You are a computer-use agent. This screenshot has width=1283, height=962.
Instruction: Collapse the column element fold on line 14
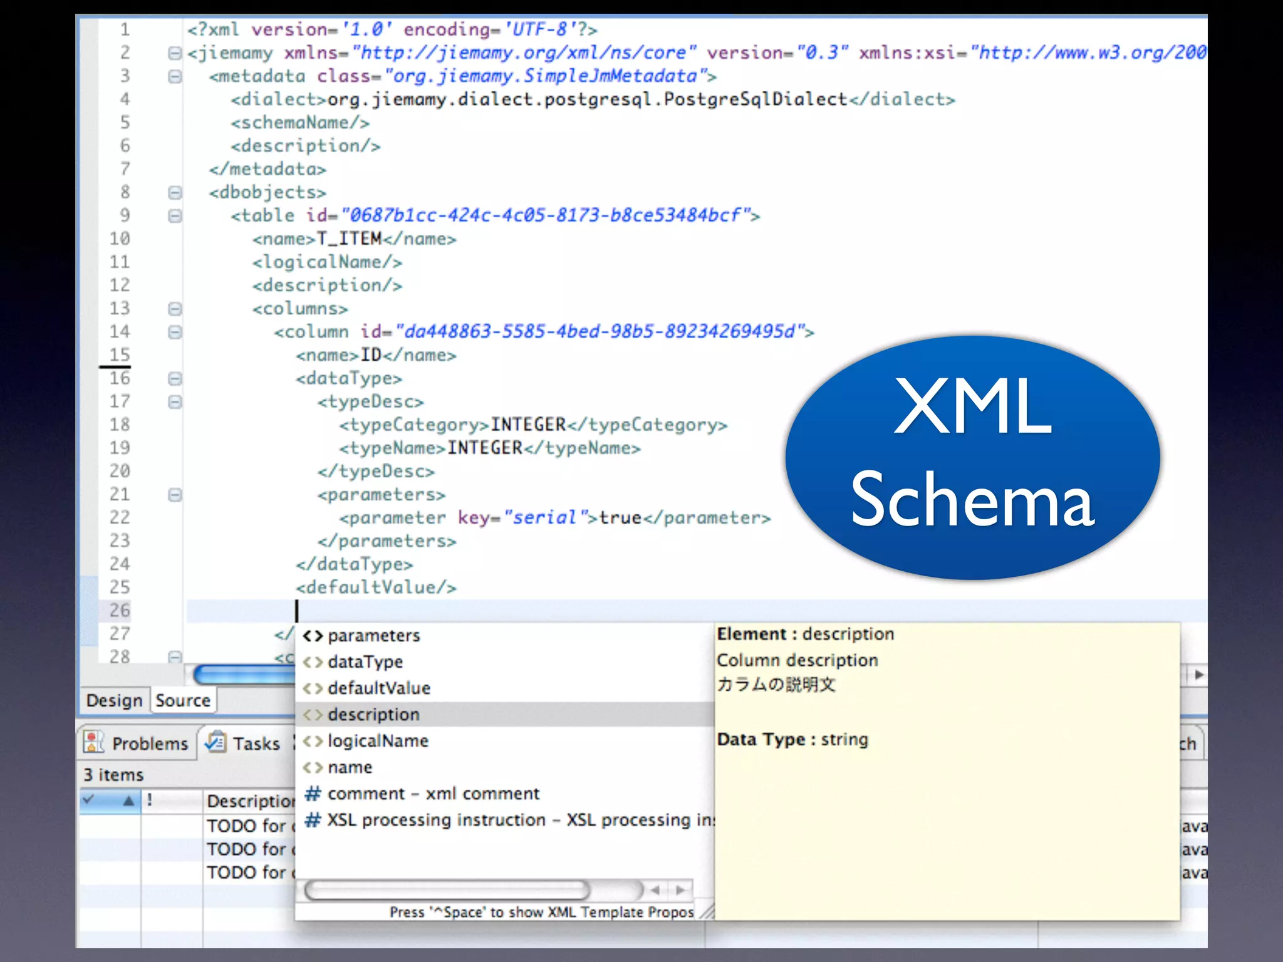click(175, 332)
